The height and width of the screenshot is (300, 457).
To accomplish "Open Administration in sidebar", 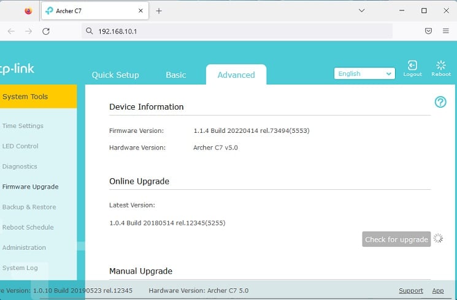I will pos(24,247).
